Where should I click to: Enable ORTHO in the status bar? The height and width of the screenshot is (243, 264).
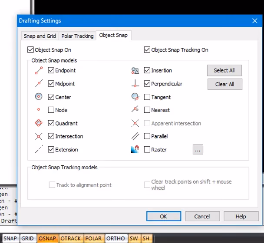(115, 238)
